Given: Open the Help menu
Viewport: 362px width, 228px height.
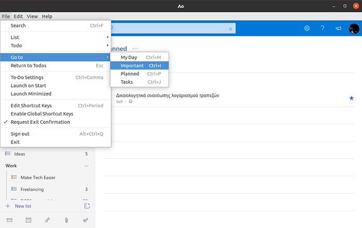Looking at the screenshot, I should tap(47, 17).
